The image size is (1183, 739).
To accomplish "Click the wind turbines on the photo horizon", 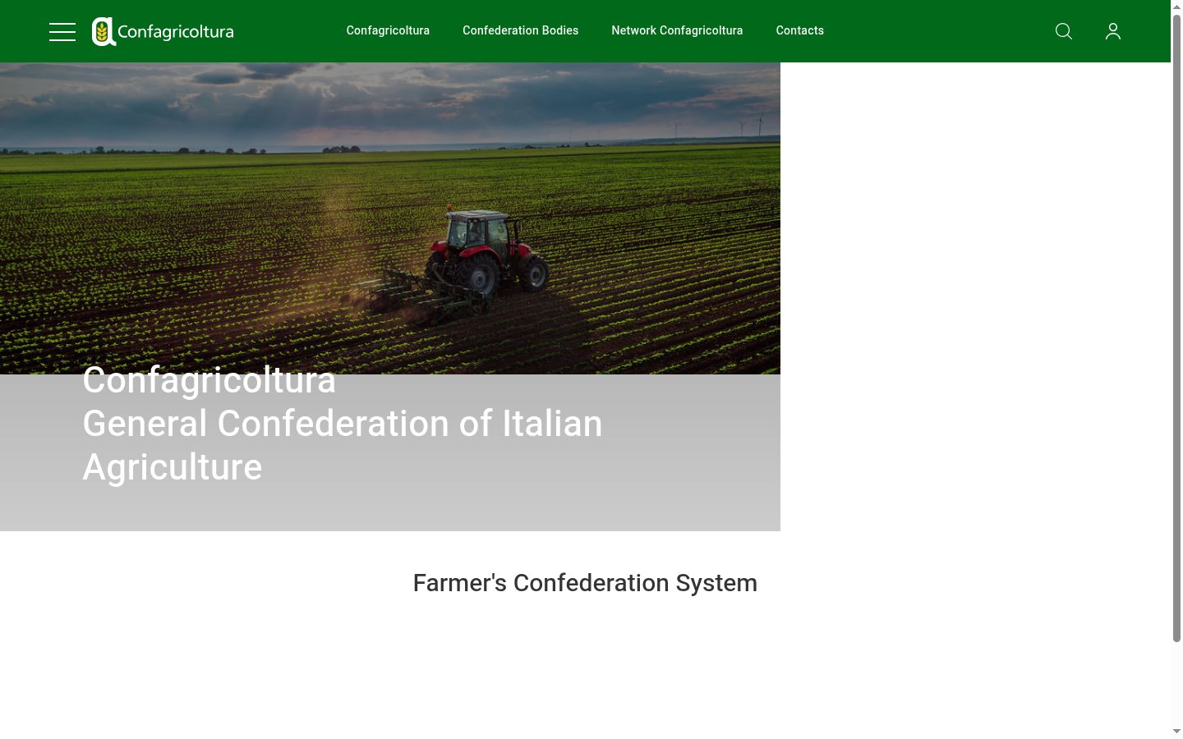I will point(749,126).
